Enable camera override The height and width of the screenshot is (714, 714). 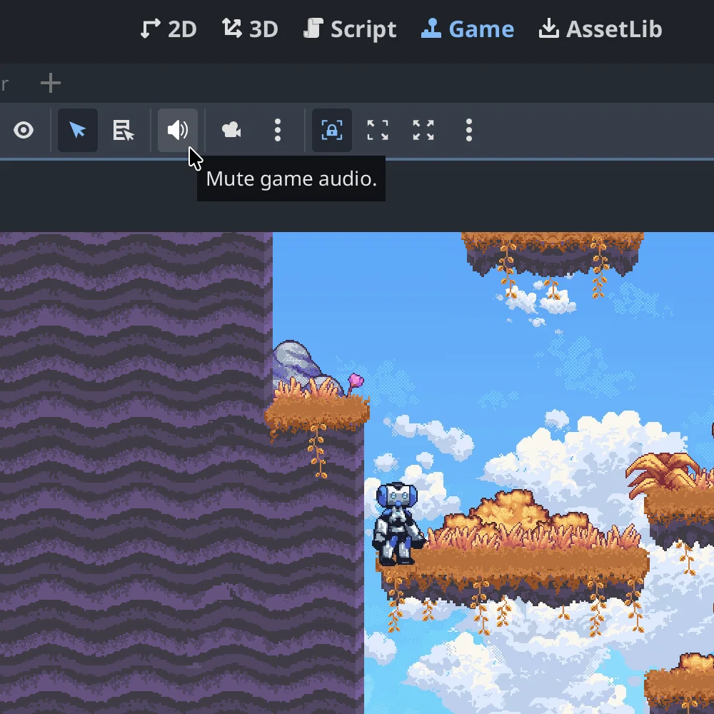[x=231, y=131]
